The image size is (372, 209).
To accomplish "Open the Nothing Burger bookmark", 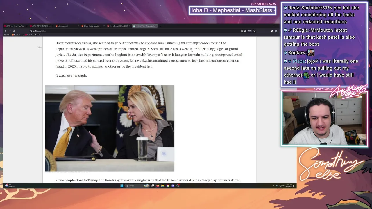I will (x=18, y=35).
